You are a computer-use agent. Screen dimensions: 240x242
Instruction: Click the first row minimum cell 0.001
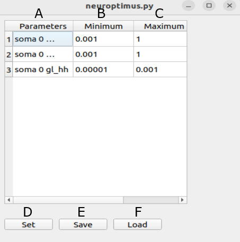103,39
